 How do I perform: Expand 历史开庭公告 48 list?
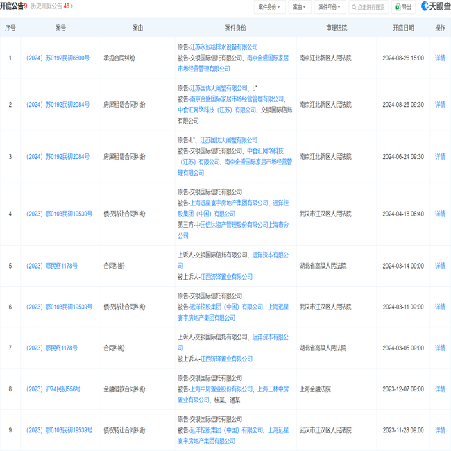coord(52,6)
